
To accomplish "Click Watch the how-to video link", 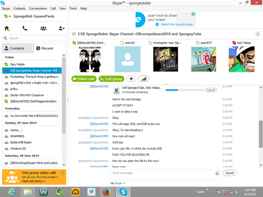I will (177, 25).
